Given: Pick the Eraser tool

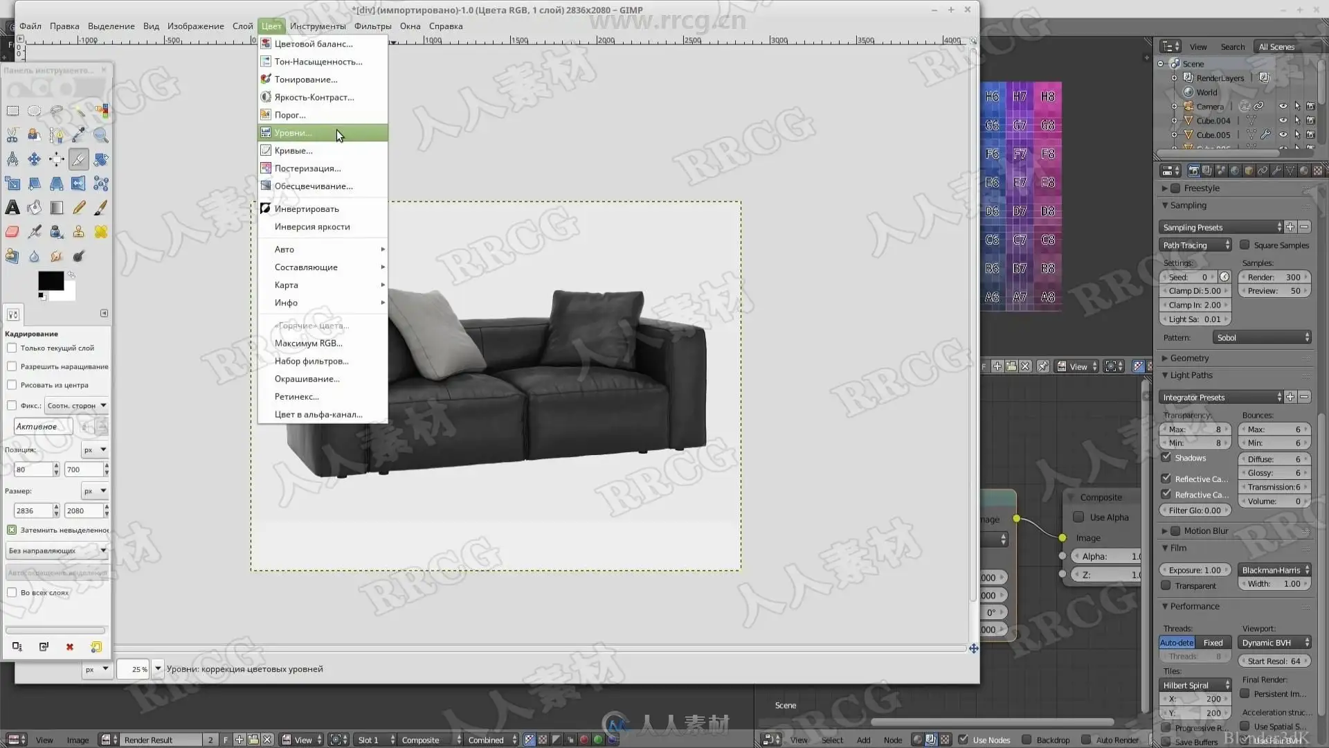Looking at the screenshot, I should pyautogui.click(x=12, y=232).
